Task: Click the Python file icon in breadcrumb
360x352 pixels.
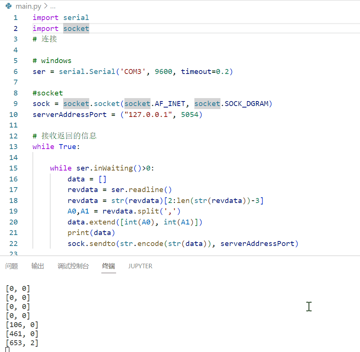Action: click(8, 6)
